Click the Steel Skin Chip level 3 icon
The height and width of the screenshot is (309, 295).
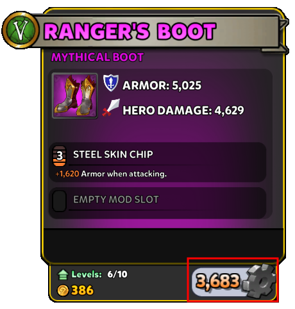click(59, 156)
